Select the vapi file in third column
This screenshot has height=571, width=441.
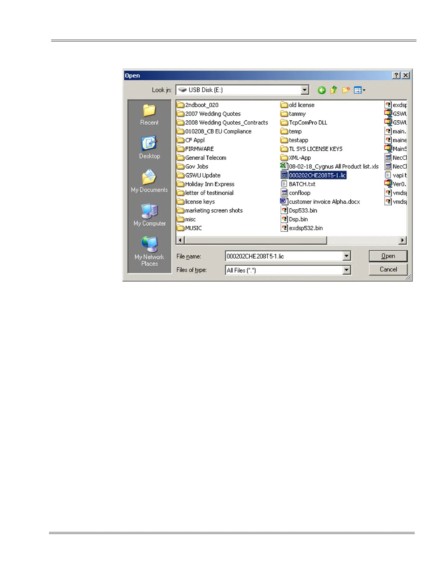pos(396,175)
